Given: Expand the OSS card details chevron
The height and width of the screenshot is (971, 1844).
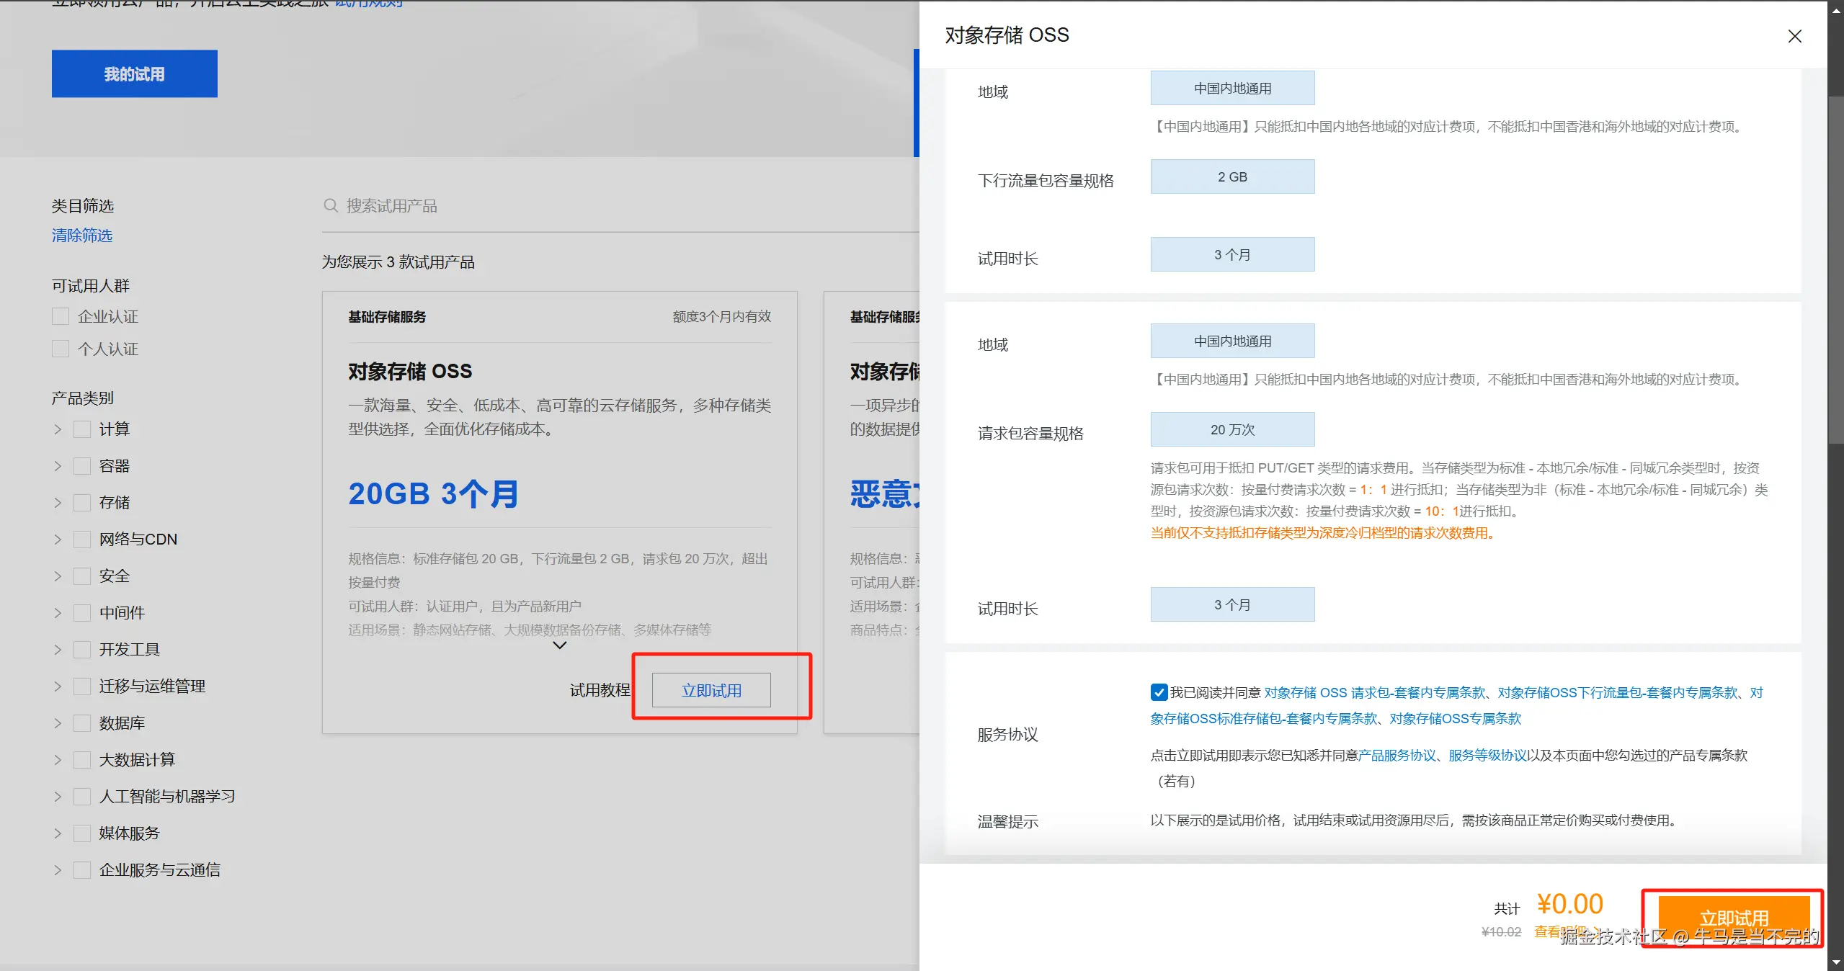Looking at the screenshot, I should tap(559, 645).
